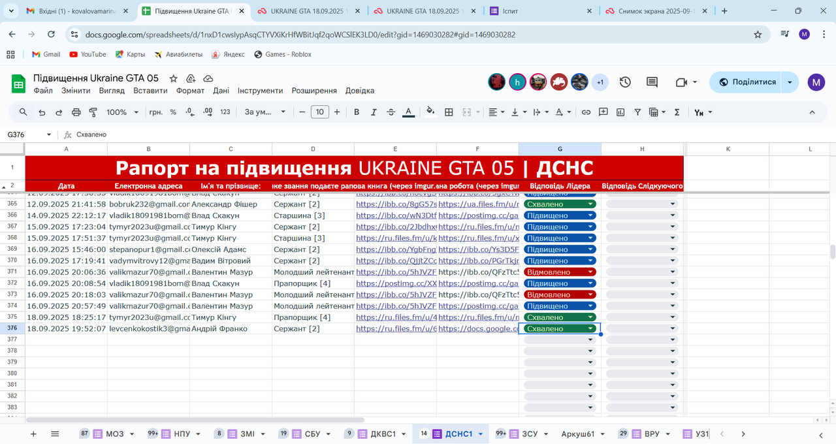The image size is (836, 444).
Task: Print the spreadsheet using printer icon
Action: 76,112
